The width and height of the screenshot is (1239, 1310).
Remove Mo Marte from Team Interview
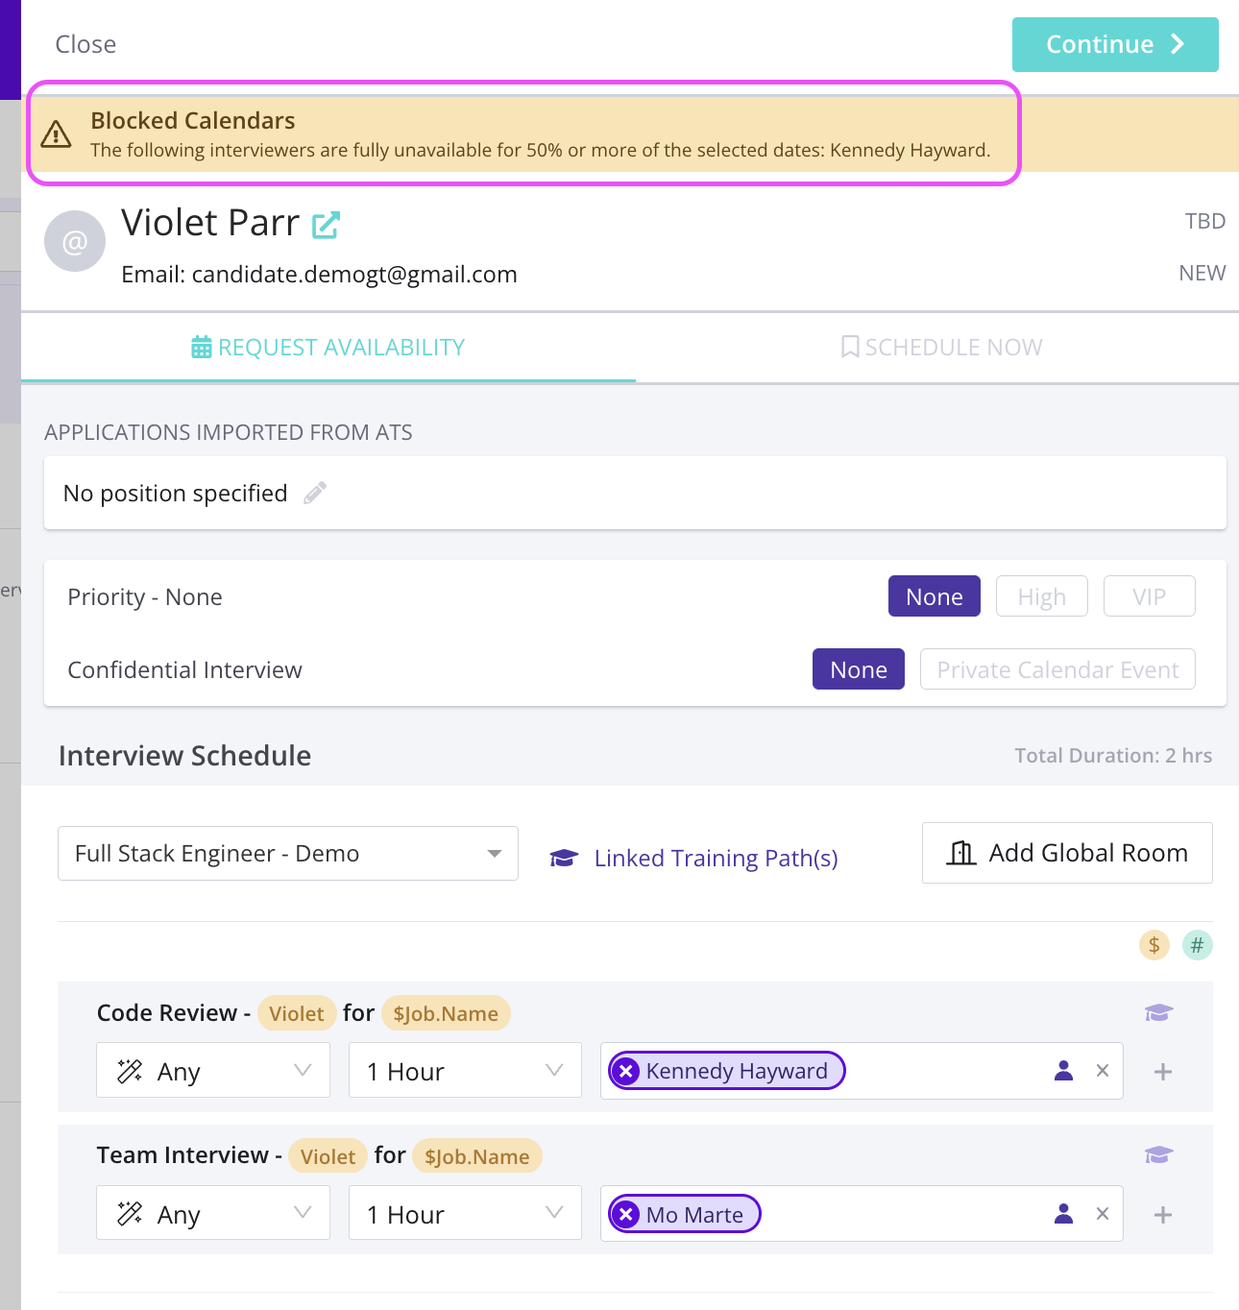point(627,1214)
